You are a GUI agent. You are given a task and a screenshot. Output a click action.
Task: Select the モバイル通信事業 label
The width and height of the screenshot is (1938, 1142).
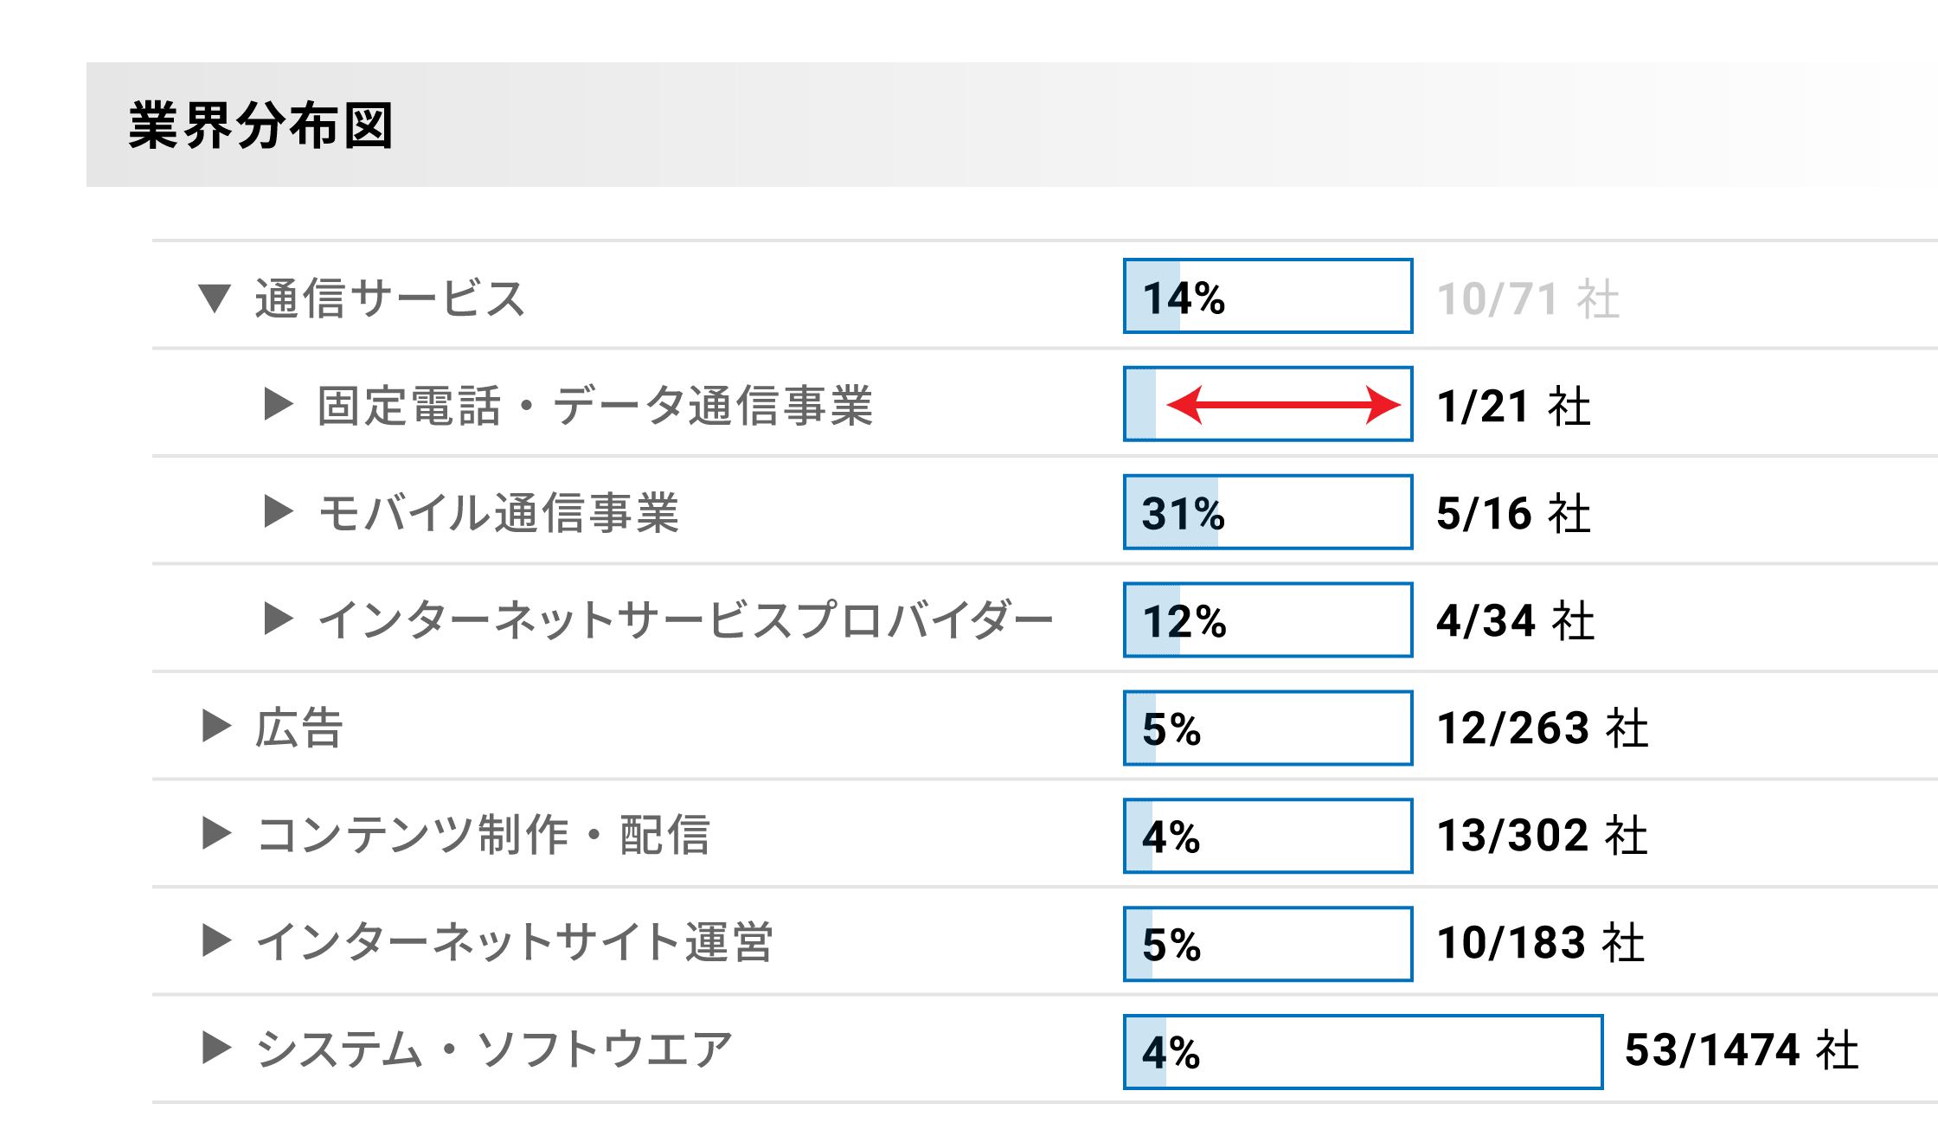click(498, 513)
